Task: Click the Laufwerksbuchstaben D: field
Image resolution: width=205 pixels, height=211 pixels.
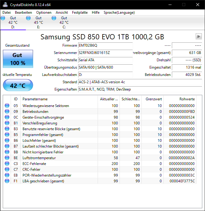Action: click(x=105, y=74)
